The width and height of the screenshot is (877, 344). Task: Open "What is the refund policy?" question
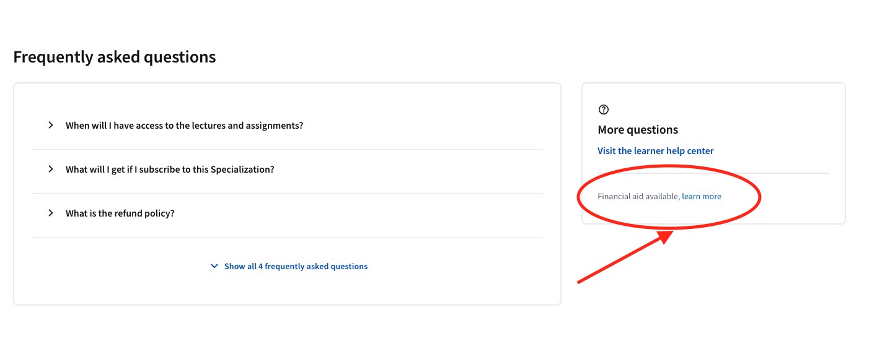point(120,213)
